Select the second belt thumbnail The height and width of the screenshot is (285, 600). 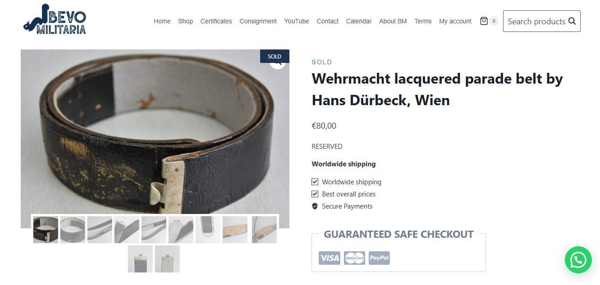coord(73,230)
